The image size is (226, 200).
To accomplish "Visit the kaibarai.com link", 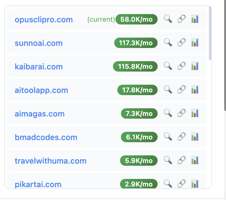I will tap(38, 67).
